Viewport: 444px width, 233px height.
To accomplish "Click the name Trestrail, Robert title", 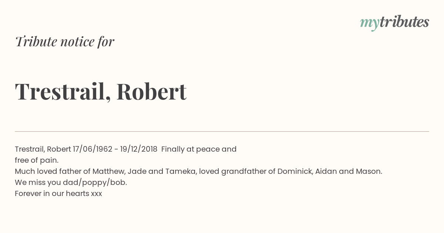I will coord(101,91).
